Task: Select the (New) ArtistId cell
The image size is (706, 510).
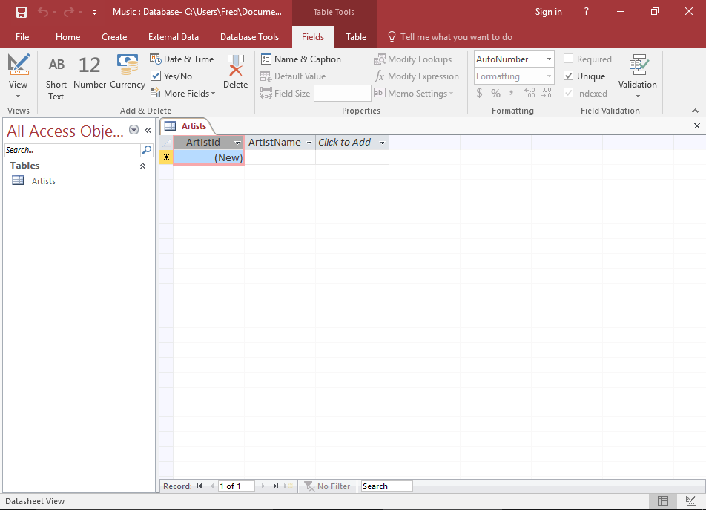Action: (x=209, y=157)
